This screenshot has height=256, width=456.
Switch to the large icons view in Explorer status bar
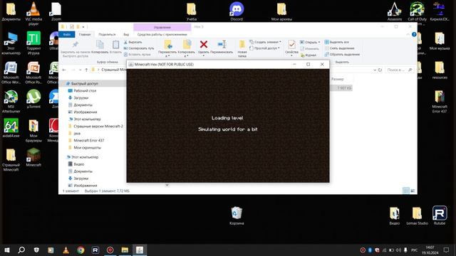[413, 191]
